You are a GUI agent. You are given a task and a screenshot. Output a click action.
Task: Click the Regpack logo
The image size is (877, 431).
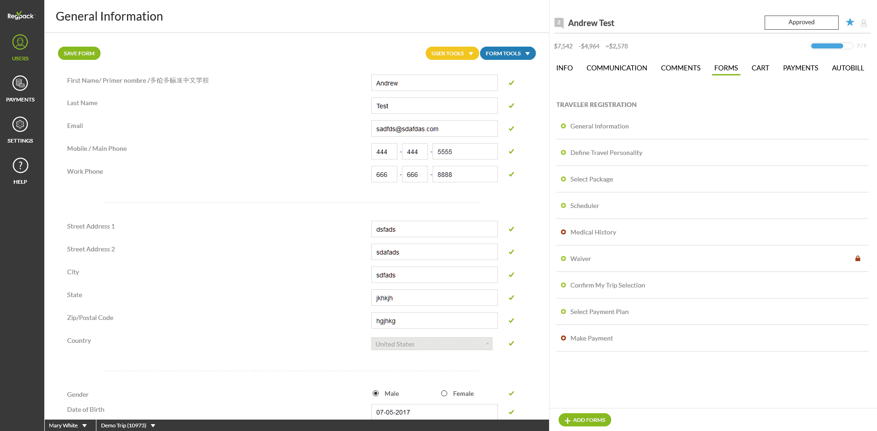pos(20,16)
